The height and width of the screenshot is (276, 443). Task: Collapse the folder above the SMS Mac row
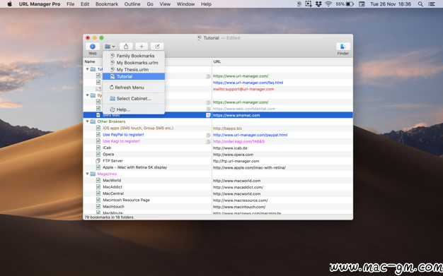point(87,95)
